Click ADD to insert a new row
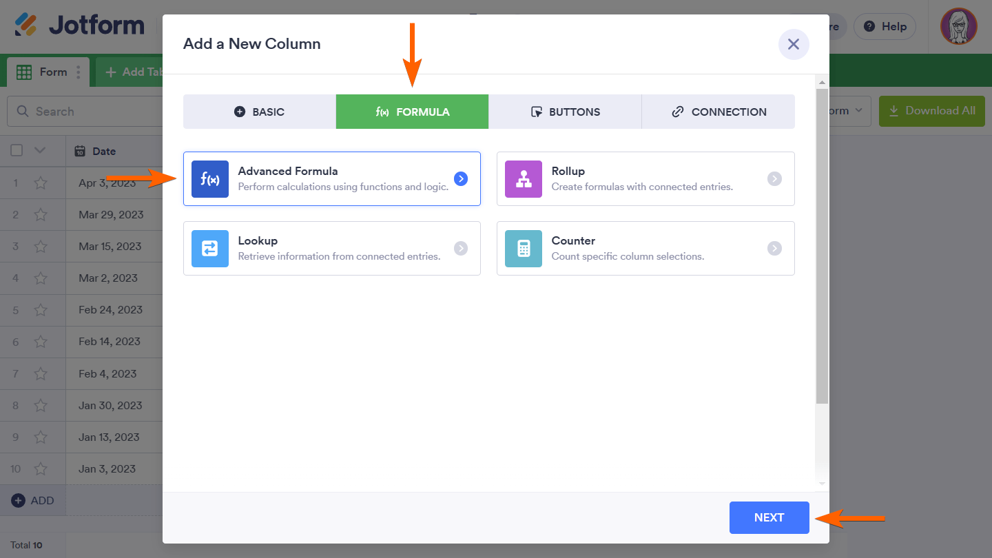The height and width of the screenshot is (558, 992). point(32,501)
